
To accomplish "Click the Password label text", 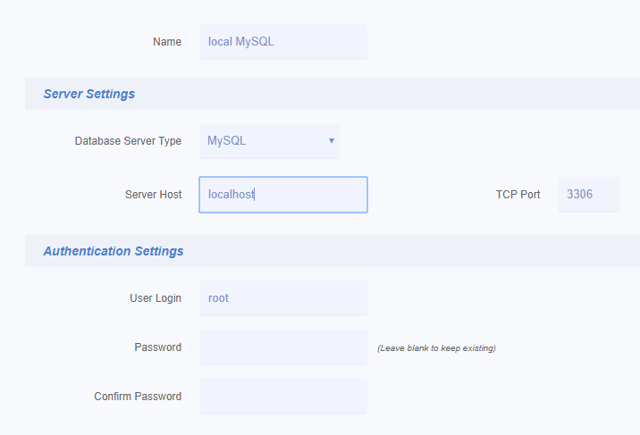I will (x=157, y=347).
